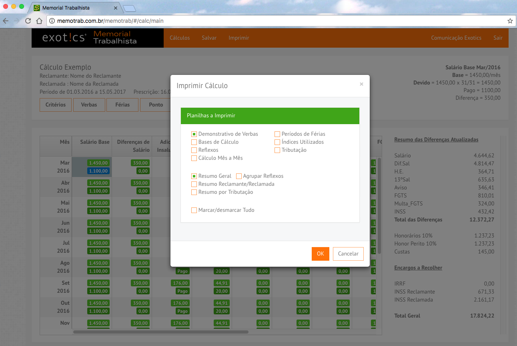The image size is (517, 346).
Task: Bookmark page with the star icon
Action: click(510, 21)
